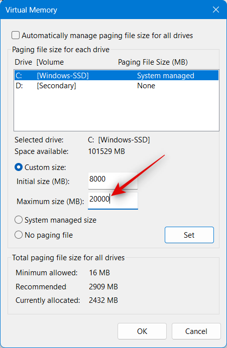
Task: Choose the No paging file option
Action: [x=19, y=235]
